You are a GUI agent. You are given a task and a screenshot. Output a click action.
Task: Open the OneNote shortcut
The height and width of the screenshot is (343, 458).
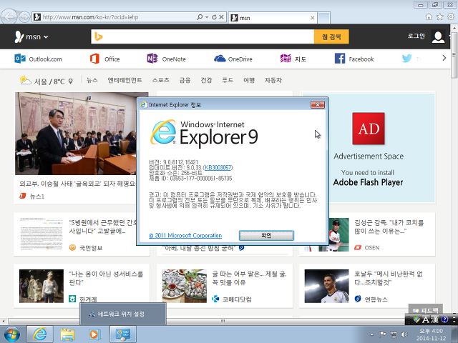pos(167,59)
